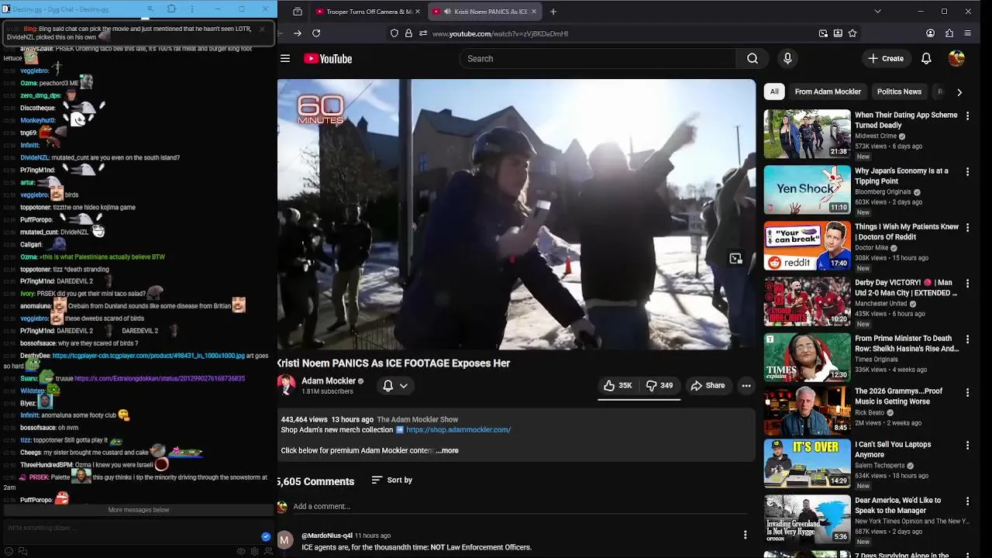The width and height of the screenshot is (992, 558).
Task: Go to the YouTube home logo
Action: [328, 59]
